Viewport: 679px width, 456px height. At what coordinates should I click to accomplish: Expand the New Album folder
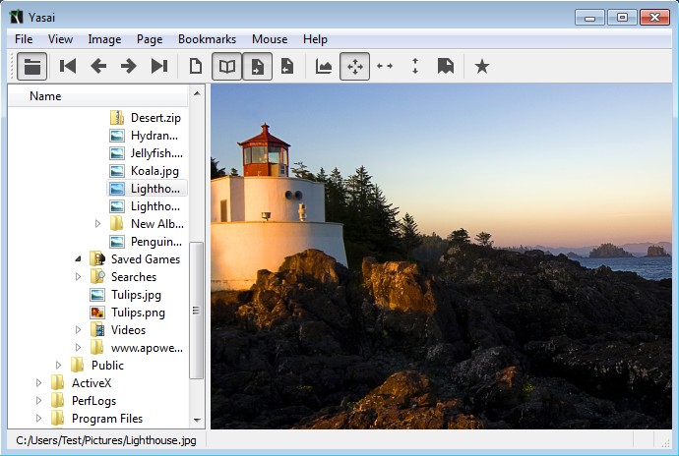click(98, 224)
